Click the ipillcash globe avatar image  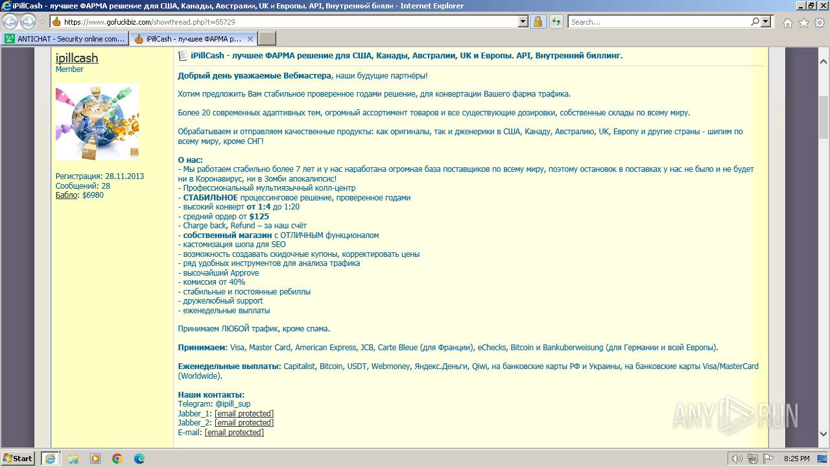(x=97, y=121)
